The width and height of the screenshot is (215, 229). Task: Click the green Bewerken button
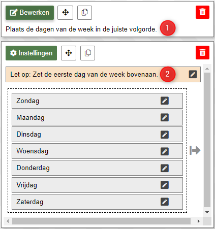click(29, 13)
